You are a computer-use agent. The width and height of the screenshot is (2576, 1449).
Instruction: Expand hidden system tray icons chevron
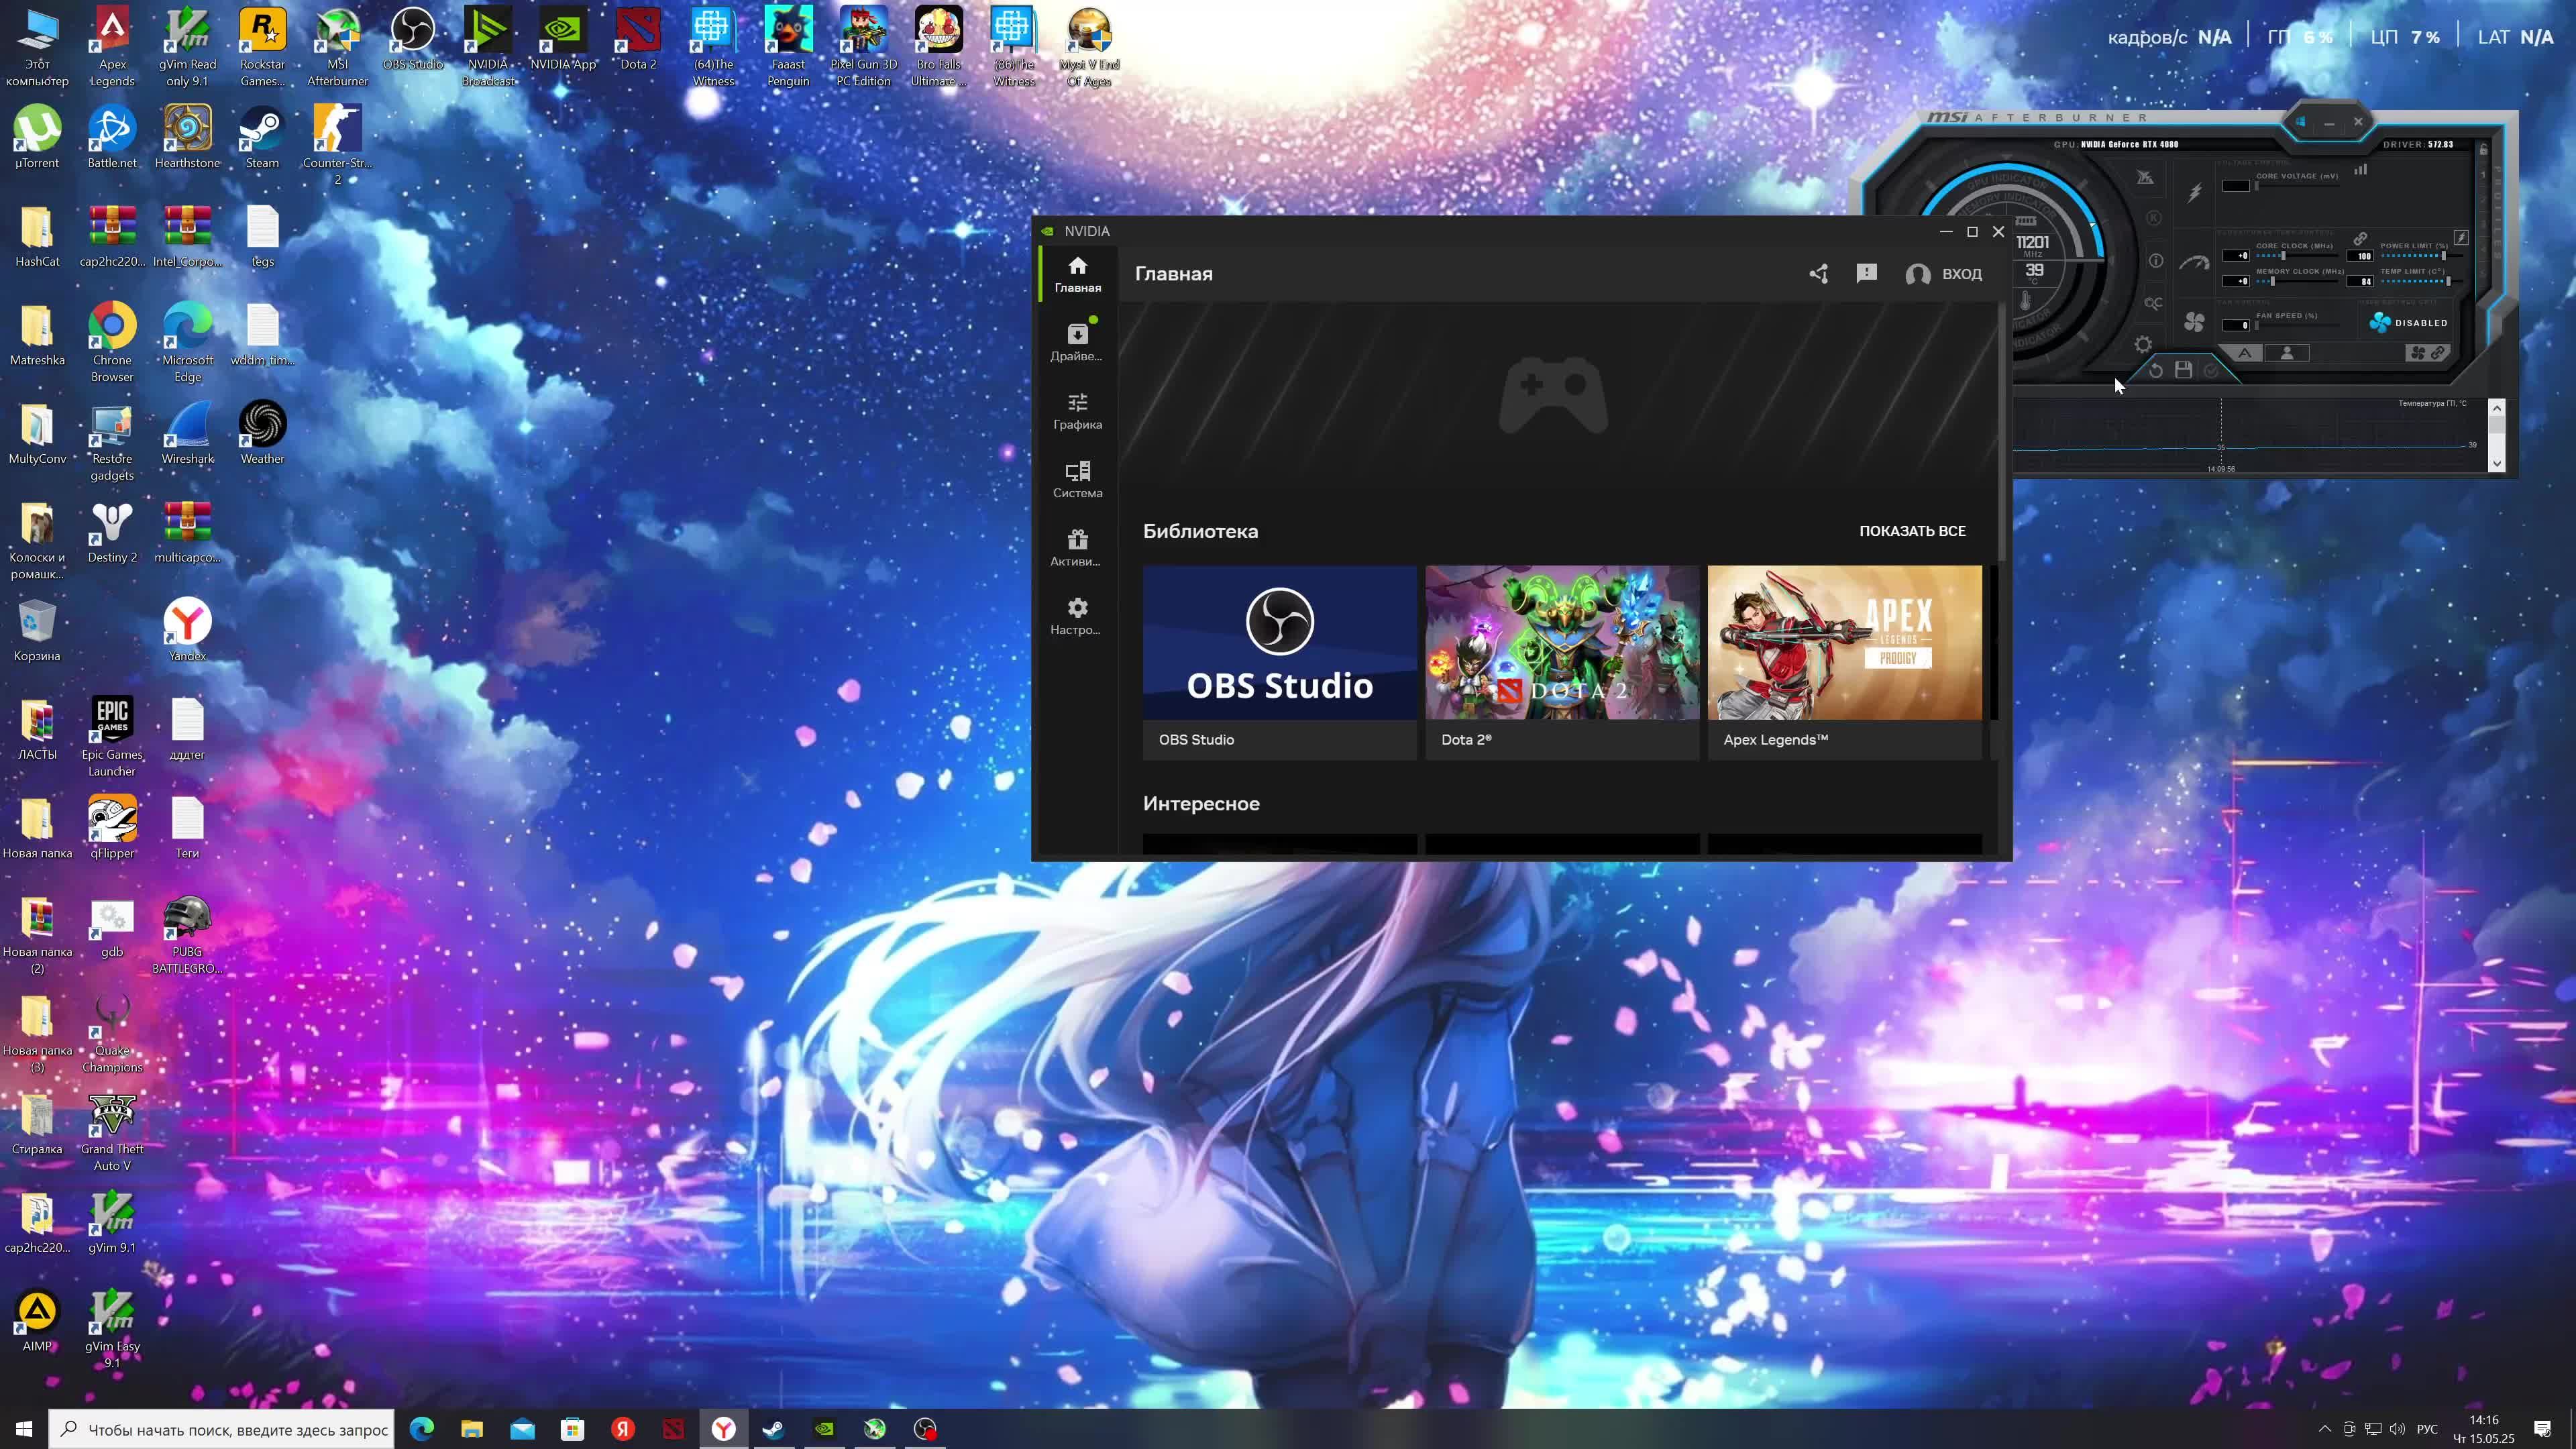point(2324,1429)
